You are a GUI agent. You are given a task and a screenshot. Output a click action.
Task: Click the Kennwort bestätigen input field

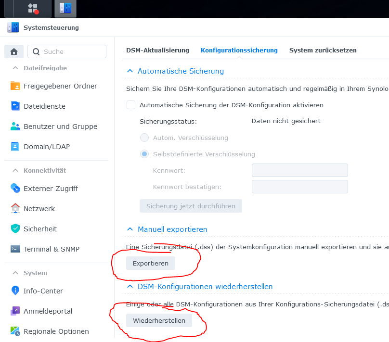299,187
